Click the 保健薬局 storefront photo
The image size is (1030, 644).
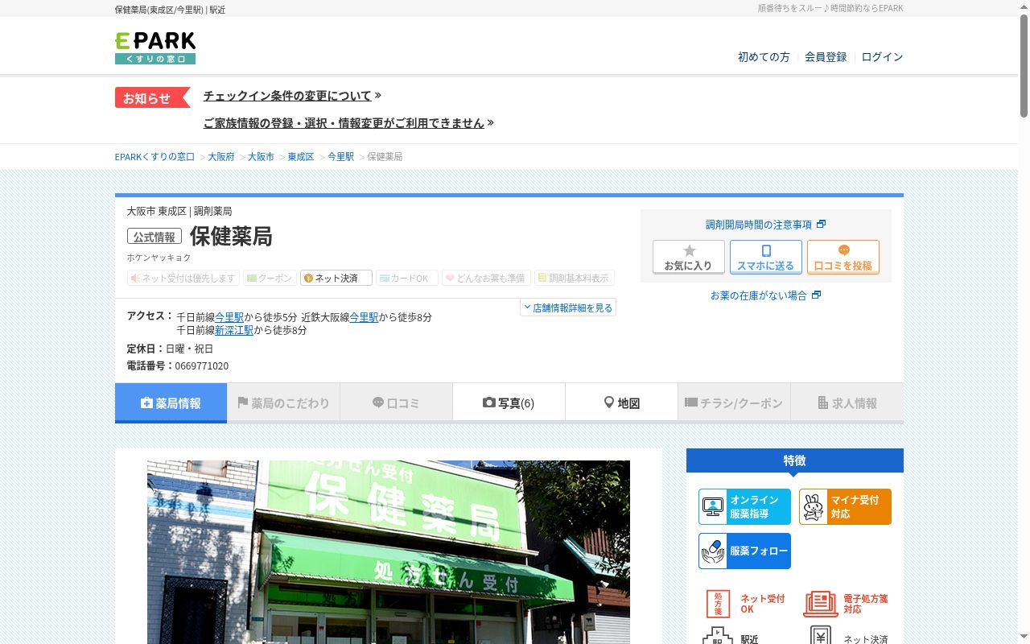(389, 552)
